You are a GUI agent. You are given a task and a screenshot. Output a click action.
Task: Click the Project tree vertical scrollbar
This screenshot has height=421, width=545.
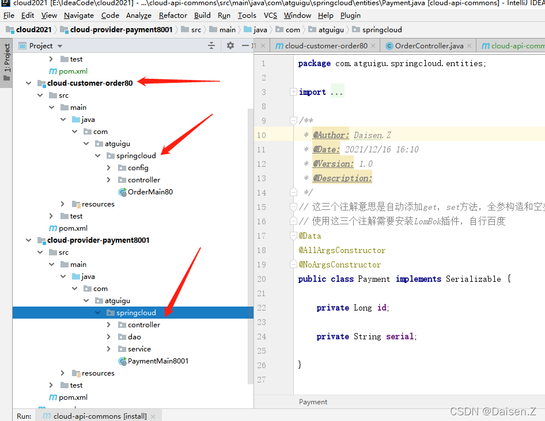(251, 246)
